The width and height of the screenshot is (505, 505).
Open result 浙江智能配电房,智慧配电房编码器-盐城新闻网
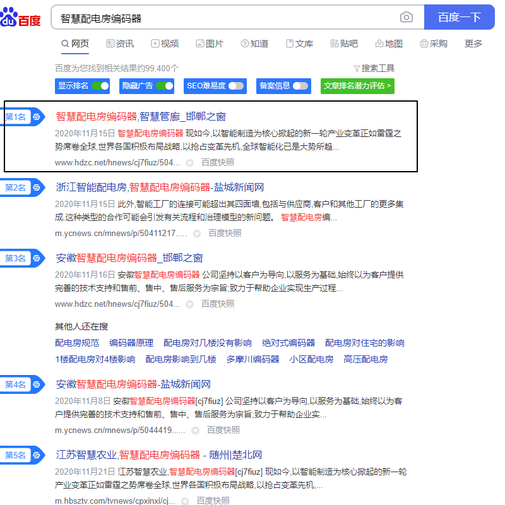[x=160, y=187]
